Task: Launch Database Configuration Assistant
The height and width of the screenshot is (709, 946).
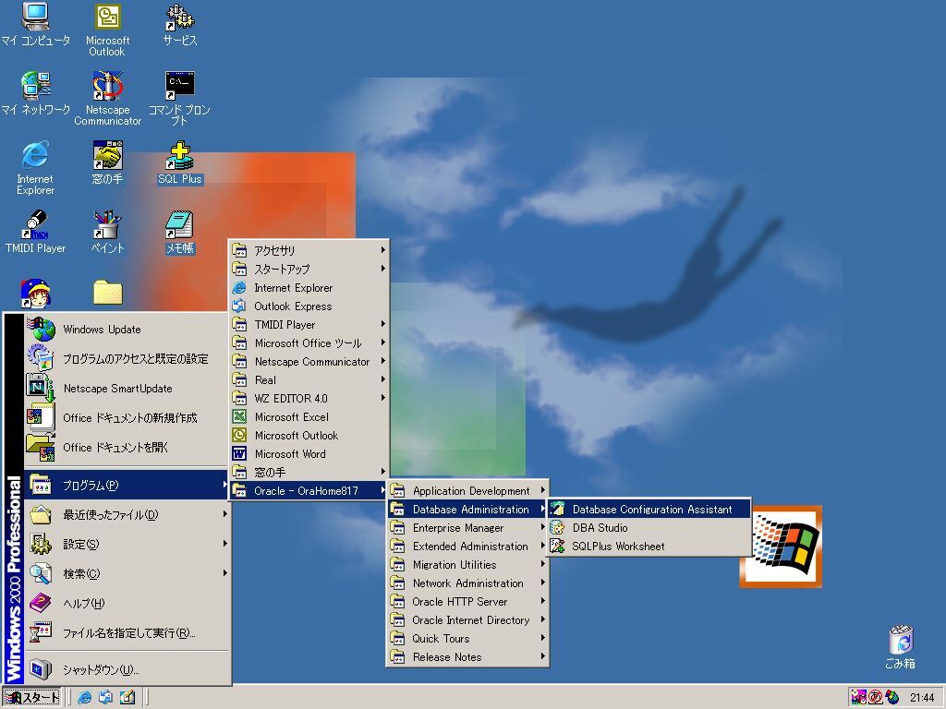Action: click(x=649, y=510)
